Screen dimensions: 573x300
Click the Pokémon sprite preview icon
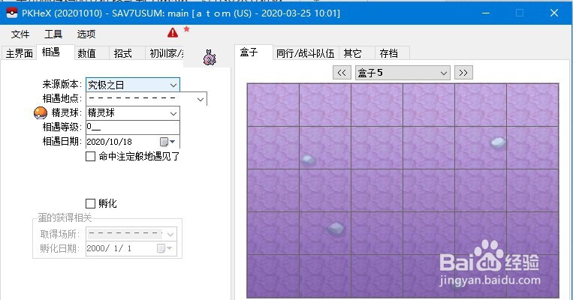point(210,58)
